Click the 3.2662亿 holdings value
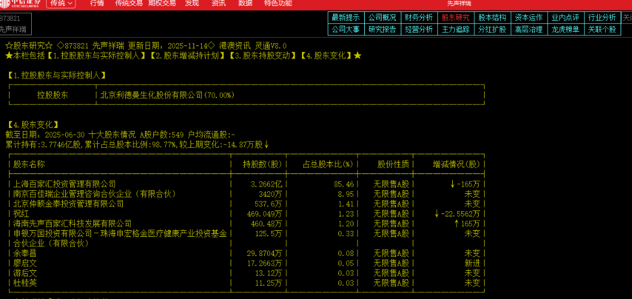Viewport: 632px width, 299px height. pos(266,184)
